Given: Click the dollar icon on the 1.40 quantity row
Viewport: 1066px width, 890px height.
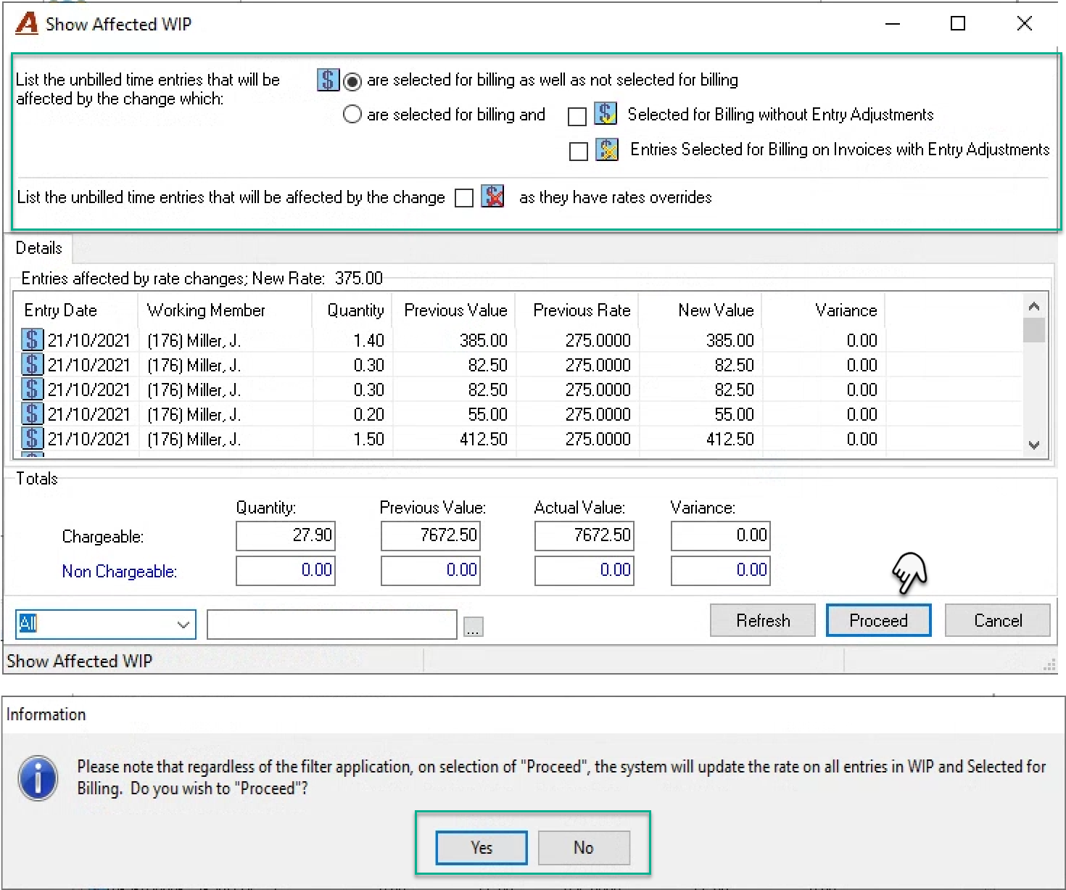Looking at the screenshot, I should [x=32, y=340].
